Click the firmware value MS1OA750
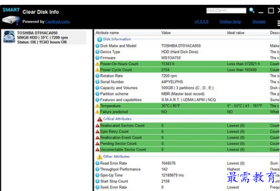 171,58
